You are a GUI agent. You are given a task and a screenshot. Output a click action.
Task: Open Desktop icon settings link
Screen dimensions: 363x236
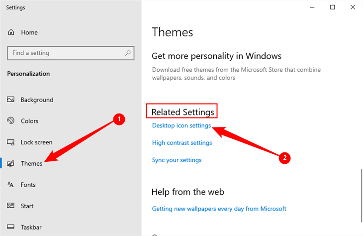pos(181,125)
